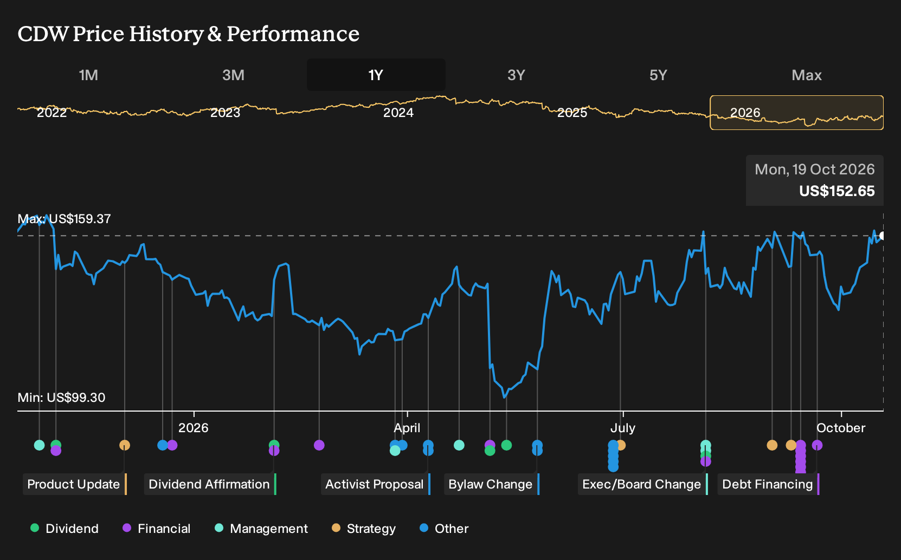
Task: Toggle the Management legend filter
Action: click(261, 529)
